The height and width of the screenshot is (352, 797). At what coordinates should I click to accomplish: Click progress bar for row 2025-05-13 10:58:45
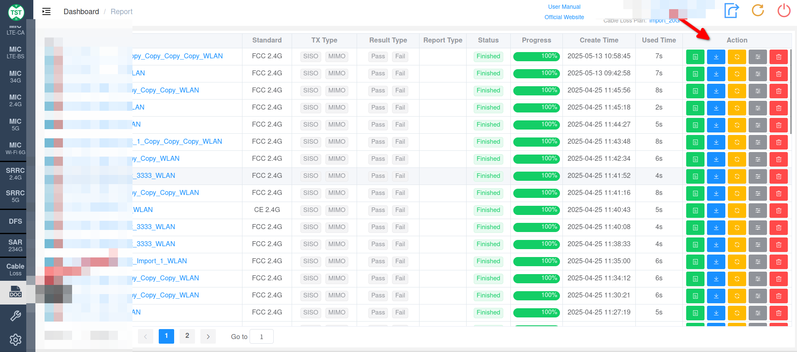[536, 56]
